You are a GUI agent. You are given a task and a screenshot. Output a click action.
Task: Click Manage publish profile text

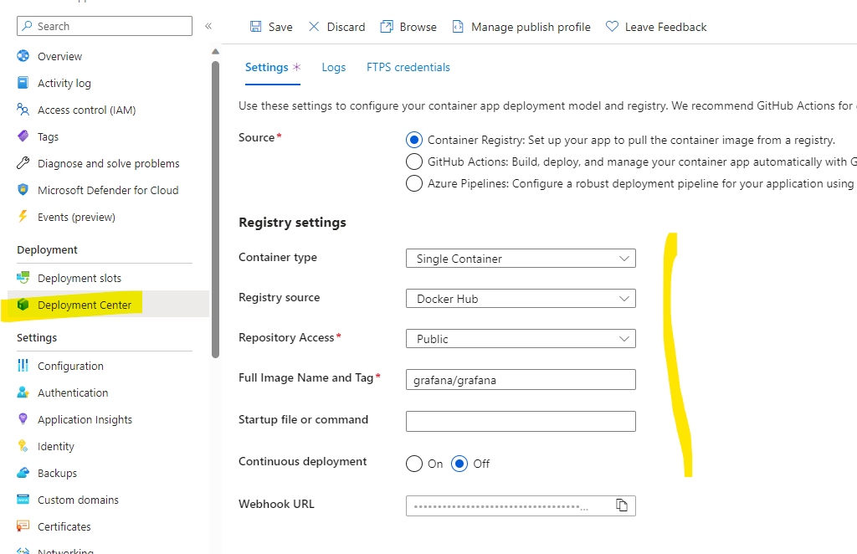coord(531,27)
